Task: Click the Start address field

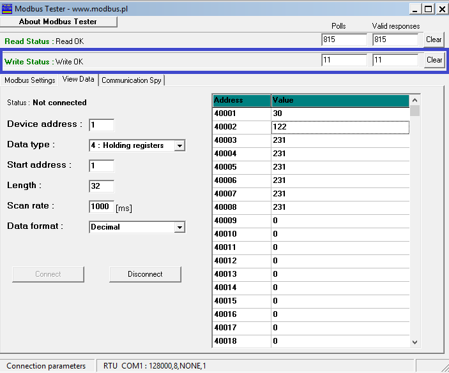Action: [102, 166]
